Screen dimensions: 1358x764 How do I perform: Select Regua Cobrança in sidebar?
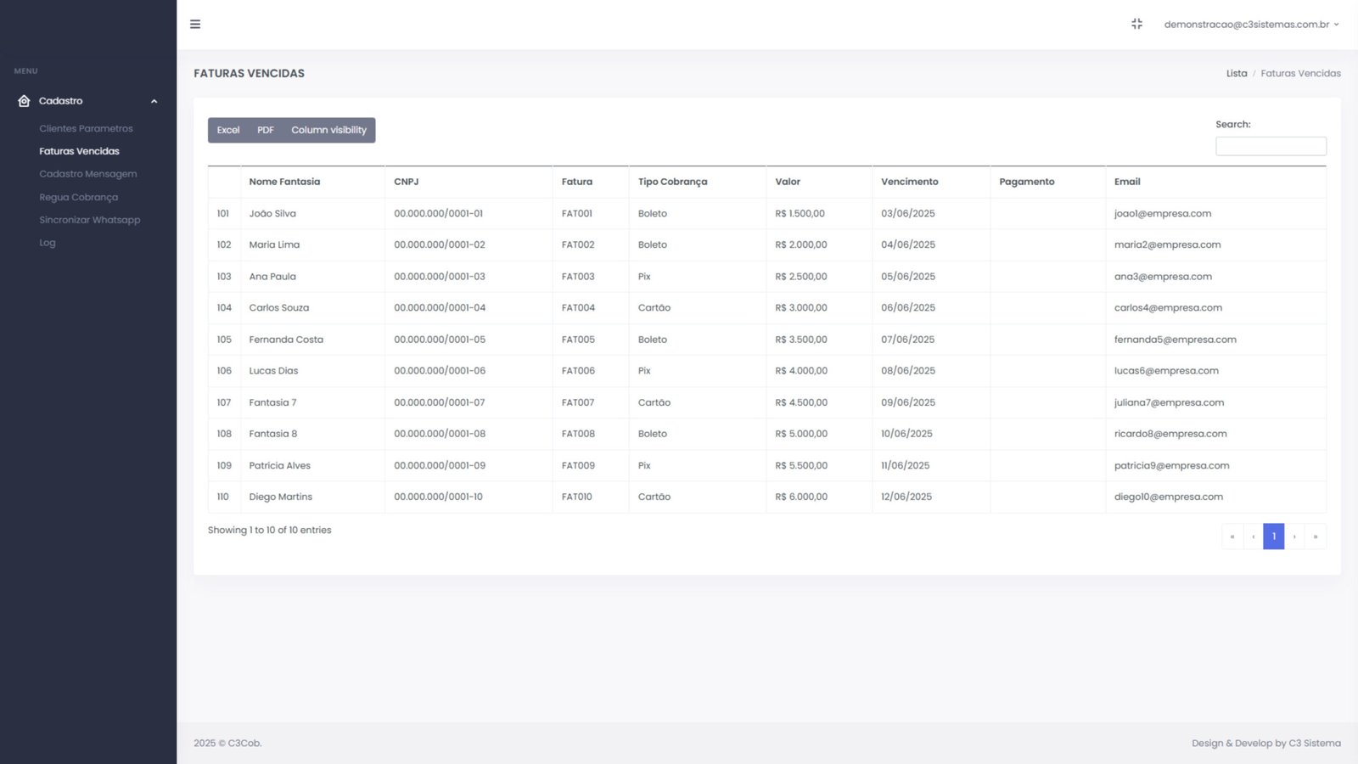(x=78, y=197)
